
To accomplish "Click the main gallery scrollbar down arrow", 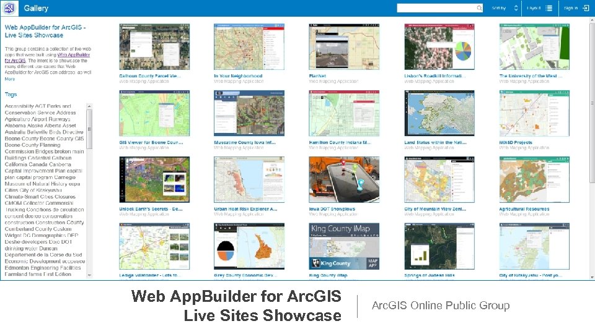I will point(592,277).
